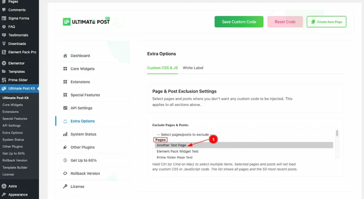The width and height of the screenshot is (364, 199).
Task: Switch to the White Label tab
Action: [x=193, y=68]
